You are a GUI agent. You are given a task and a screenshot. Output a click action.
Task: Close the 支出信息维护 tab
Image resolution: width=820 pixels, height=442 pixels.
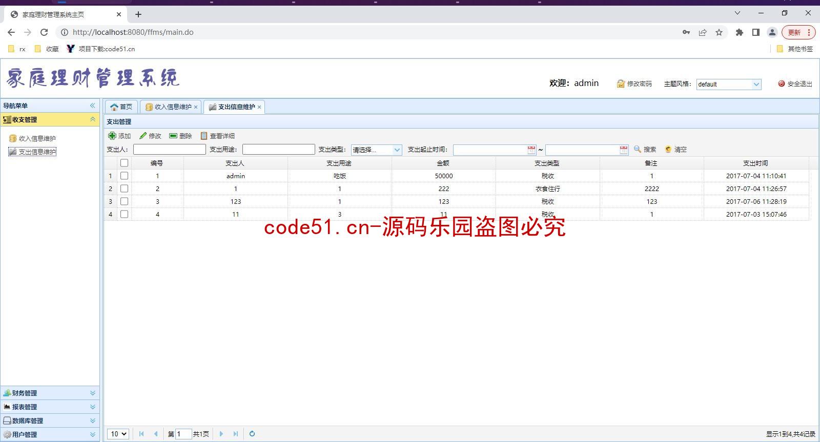(x=259, y=107)
